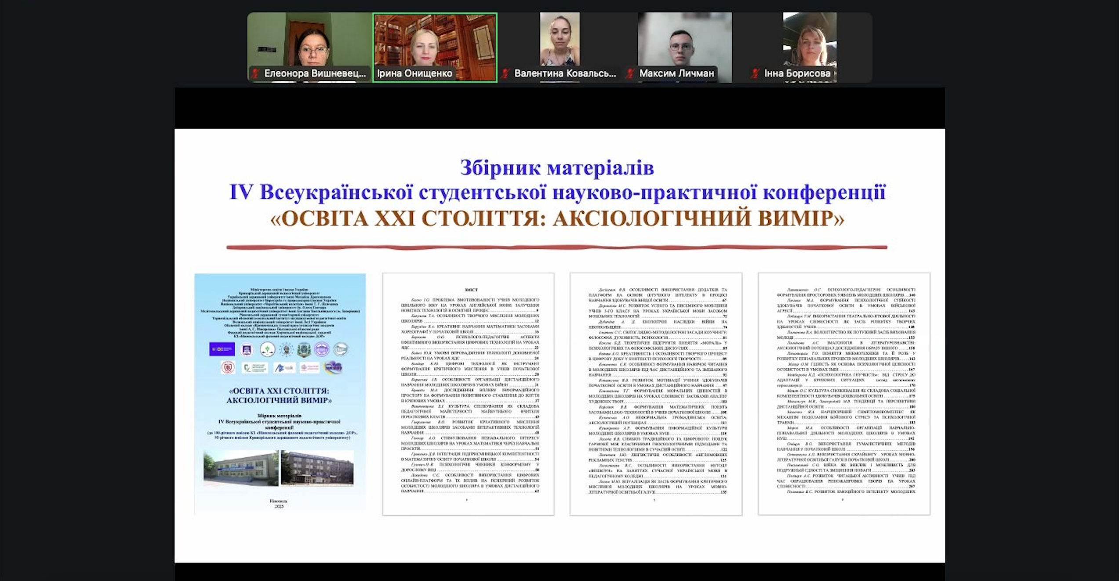
Task: Click the purple rectangular ministry logo on cover
Action: tap(222, 349)
